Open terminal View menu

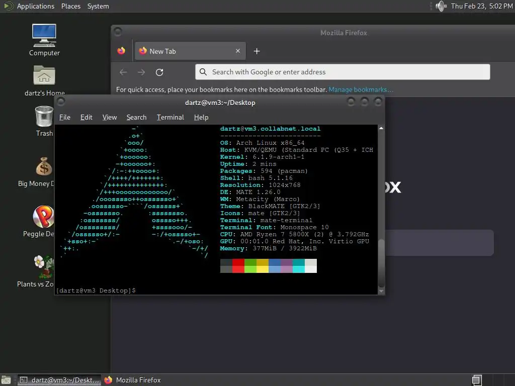109,117
